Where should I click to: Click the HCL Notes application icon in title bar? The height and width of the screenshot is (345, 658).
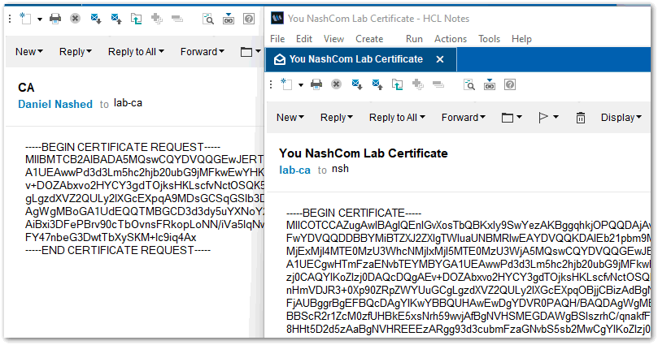pyautogui.click(x=277, y=18)
